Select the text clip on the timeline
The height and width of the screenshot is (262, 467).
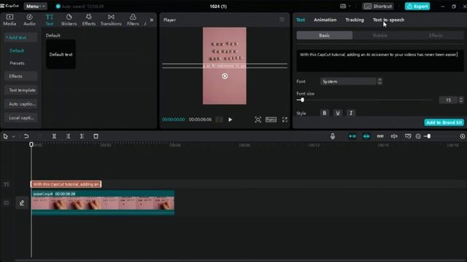click(x=66, y=184)
